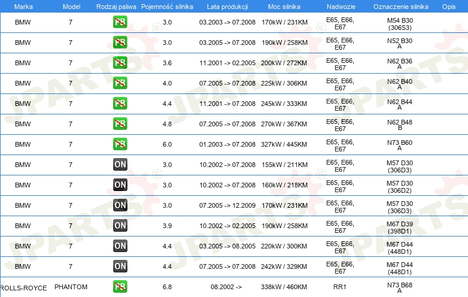This screenshot has width=468, height=297.
Task: Click engine code M57 D30 (306D2)
Action: pos(400,187)
